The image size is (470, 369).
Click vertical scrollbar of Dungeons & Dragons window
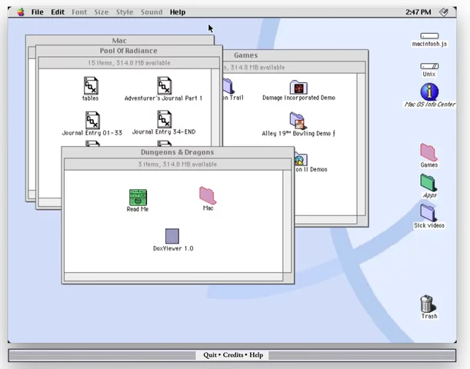pos(287,221)
